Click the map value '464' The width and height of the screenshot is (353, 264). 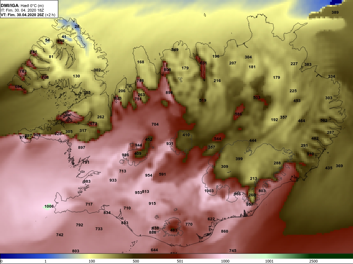pyautogui.click(x=301, y=121)
